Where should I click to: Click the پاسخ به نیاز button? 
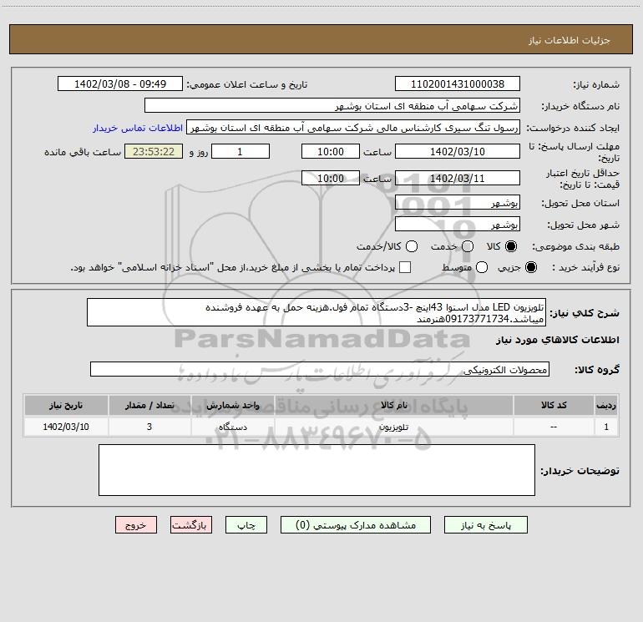point(485,525)
